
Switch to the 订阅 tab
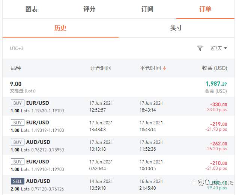[x=147, y=9]
